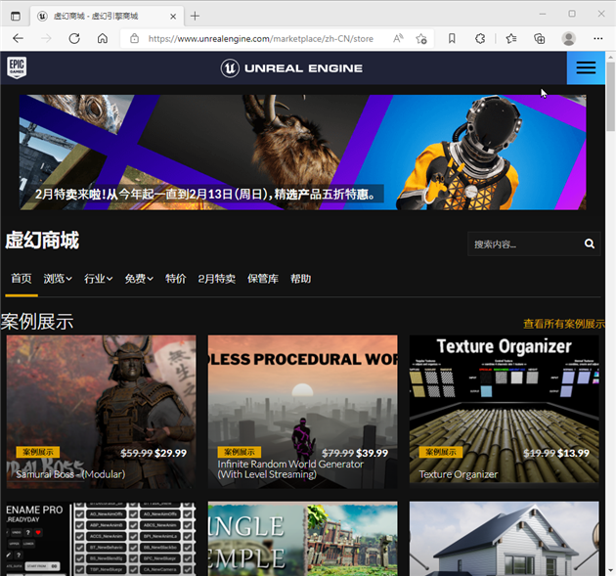Open Texture Organizer product title link

[x=458, y=474]
